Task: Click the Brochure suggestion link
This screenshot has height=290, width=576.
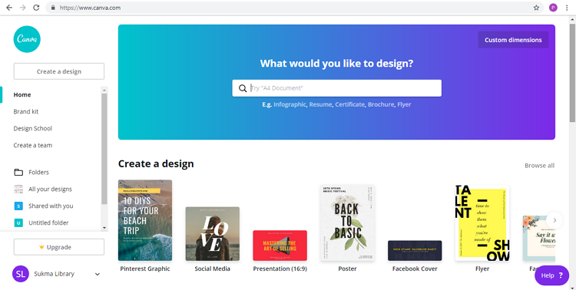Action: (x=381, y=104)
